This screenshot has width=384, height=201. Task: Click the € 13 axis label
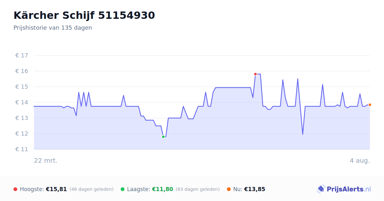coord(22,118)
